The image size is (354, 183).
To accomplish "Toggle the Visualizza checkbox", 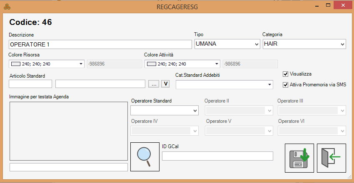I will (285, 74).
